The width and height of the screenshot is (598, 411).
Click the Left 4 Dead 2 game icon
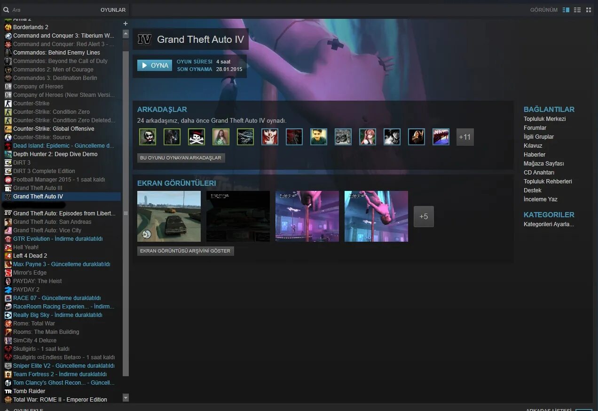coord(8,256)
